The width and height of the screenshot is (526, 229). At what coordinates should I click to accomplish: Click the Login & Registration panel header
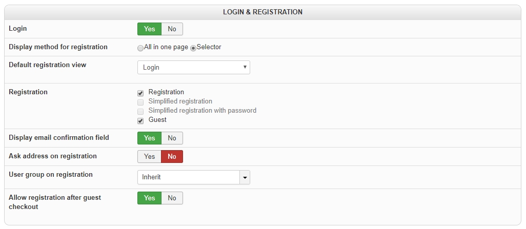[x=262, y=12]
